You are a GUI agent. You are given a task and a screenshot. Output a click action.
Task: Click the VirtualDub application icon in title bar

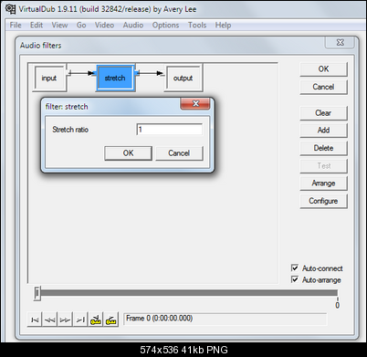[x=11, y=9]
